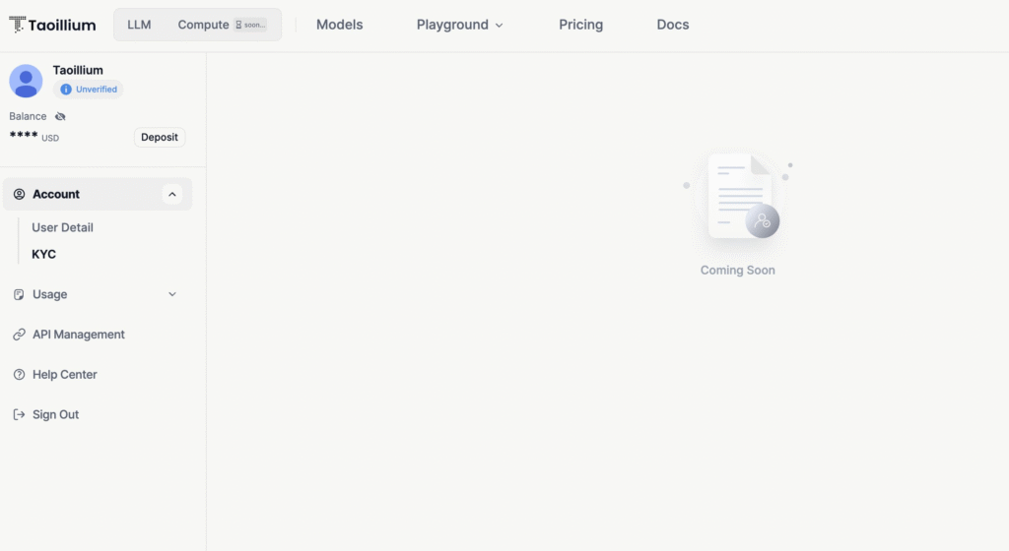Toggle balance visibility with the eye icon

pos(60,116)
